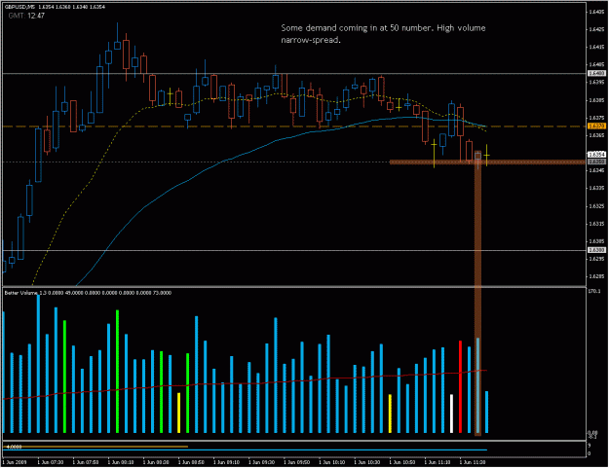Click the GMT: 12:47 clock label
This screenshot has width=609, height=468.
tap(26, 16)
